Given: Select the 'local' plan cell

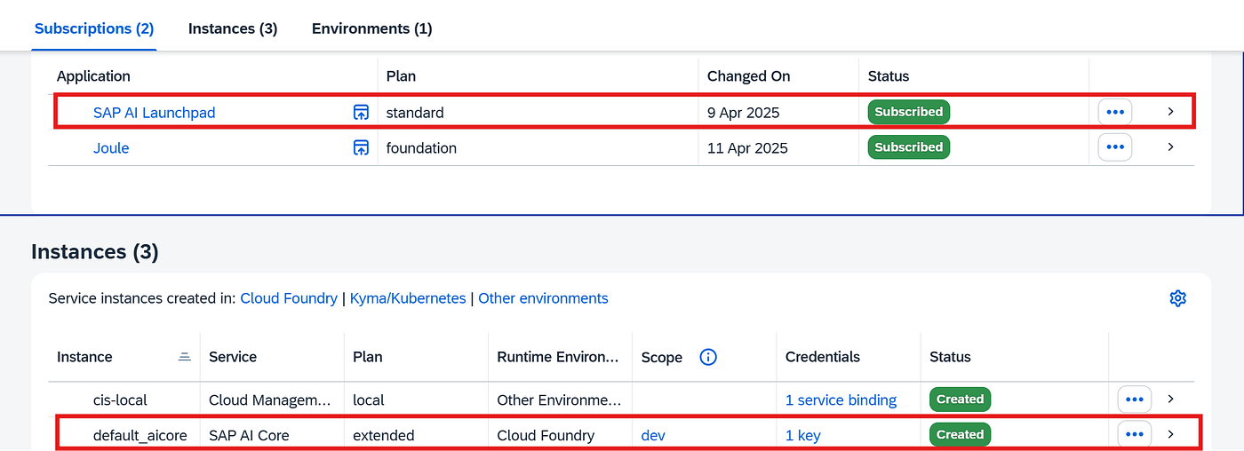Looking at the screenshot, I should pos(369,400).
